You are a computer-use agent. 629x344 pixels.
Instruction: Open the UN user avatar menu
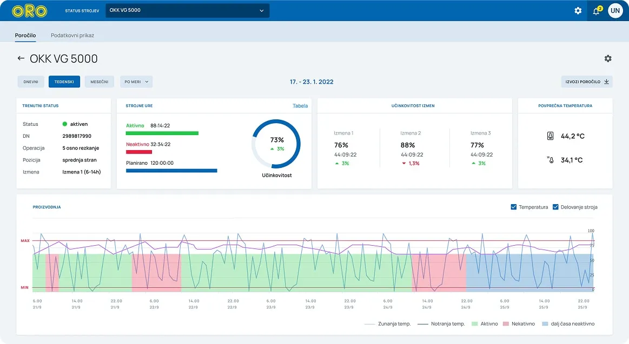pos(615,11)
